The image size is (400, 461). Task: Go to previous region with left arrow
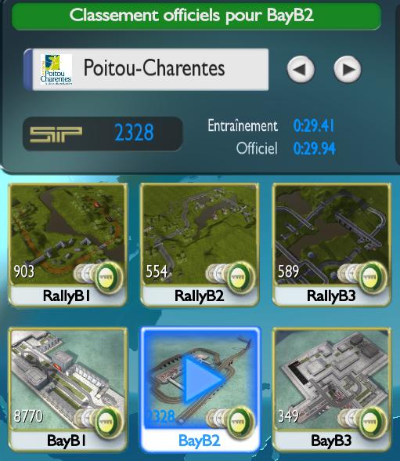pos(301,69)
